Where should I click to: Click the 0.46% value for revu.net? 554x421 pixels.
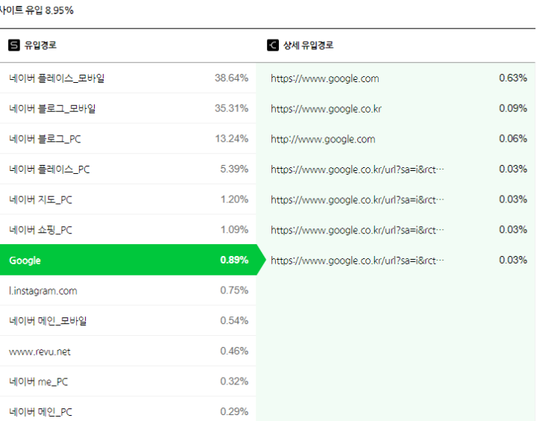click(234, 351)
